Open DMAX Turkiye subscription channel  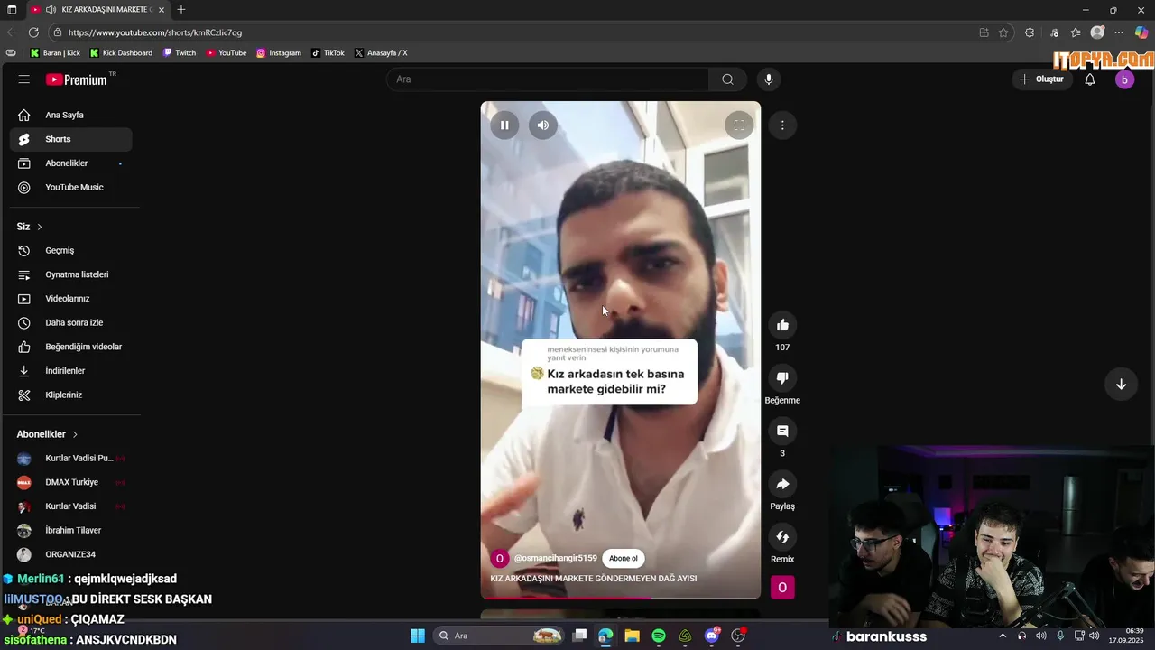71,482
